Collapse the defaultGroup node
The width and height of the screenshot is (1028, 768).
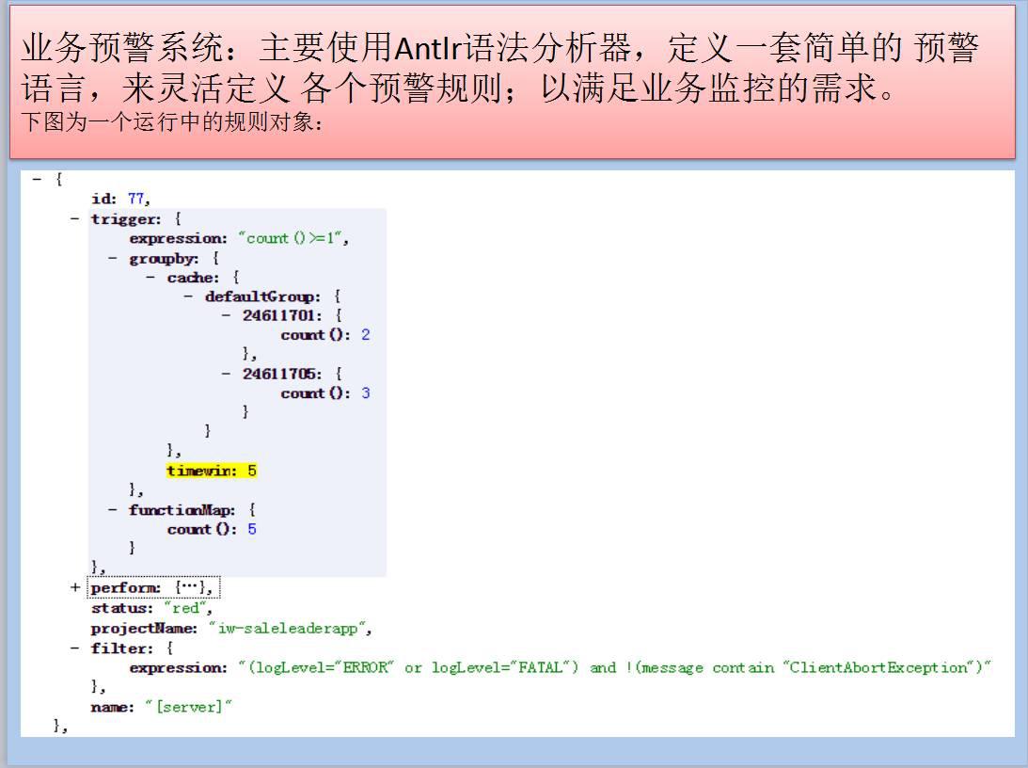(x=189, y=296)
